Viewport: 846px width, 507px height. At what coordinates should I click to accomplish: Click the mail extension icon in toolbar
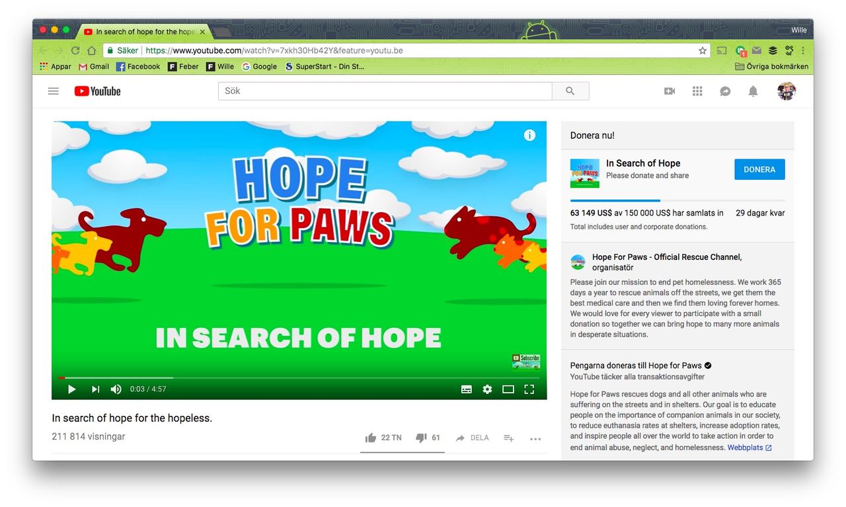point(757,50)
